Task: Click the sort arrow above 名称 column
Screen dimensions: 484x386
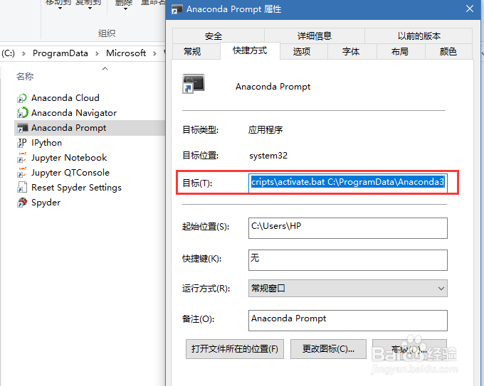Action: pyautogui.click(x=105, y=68)
